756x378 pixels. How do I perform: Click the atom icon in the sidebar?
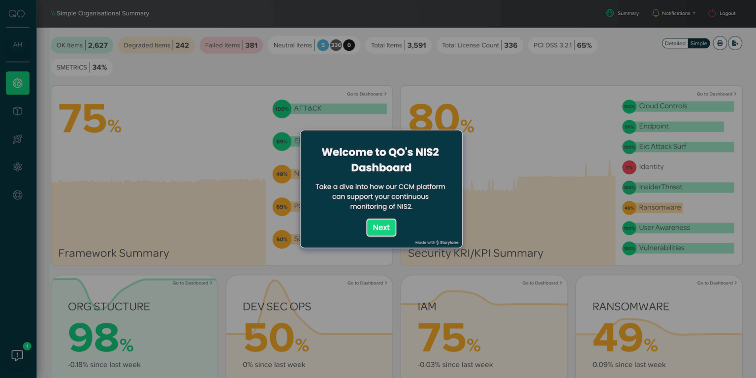pos(18,167)
